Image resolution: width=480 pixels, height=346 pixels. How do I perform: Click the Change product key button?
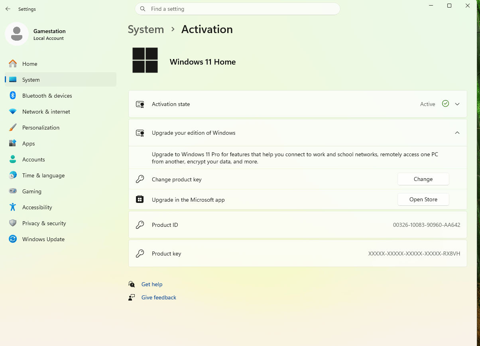pos(423,179)
